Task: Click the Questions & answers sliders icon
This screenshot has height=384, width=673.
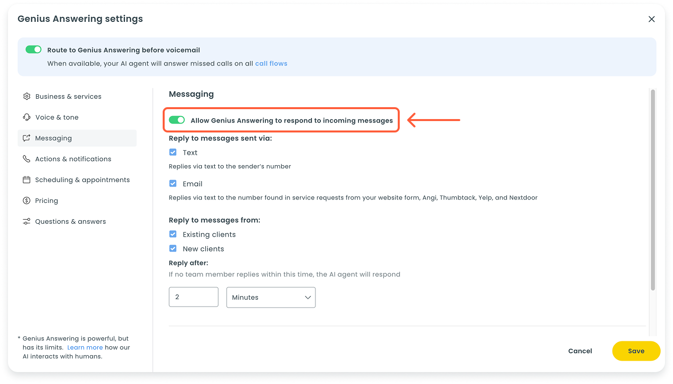Action: (x=27, y=221)
